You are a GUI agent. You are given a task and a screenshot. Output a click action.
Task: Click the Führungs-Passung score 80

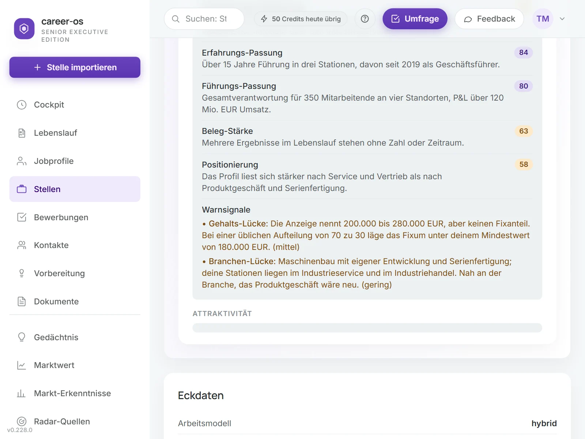524,86
